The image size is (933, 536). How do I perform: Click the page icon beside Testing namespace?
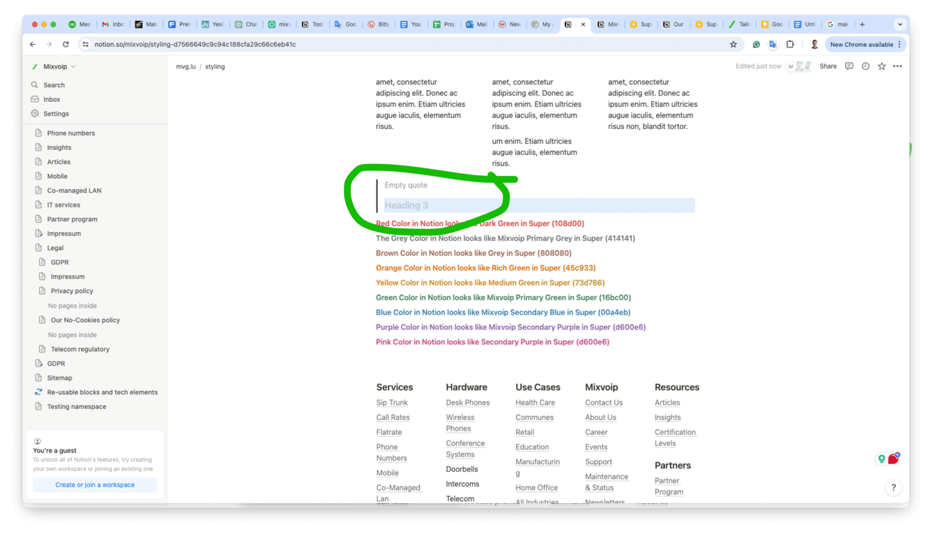tap(38, 406)
